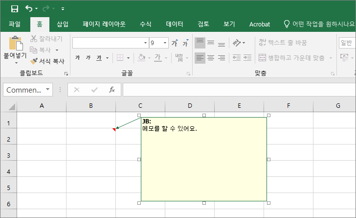
Task: Click the borders icon
Action: 120,58
